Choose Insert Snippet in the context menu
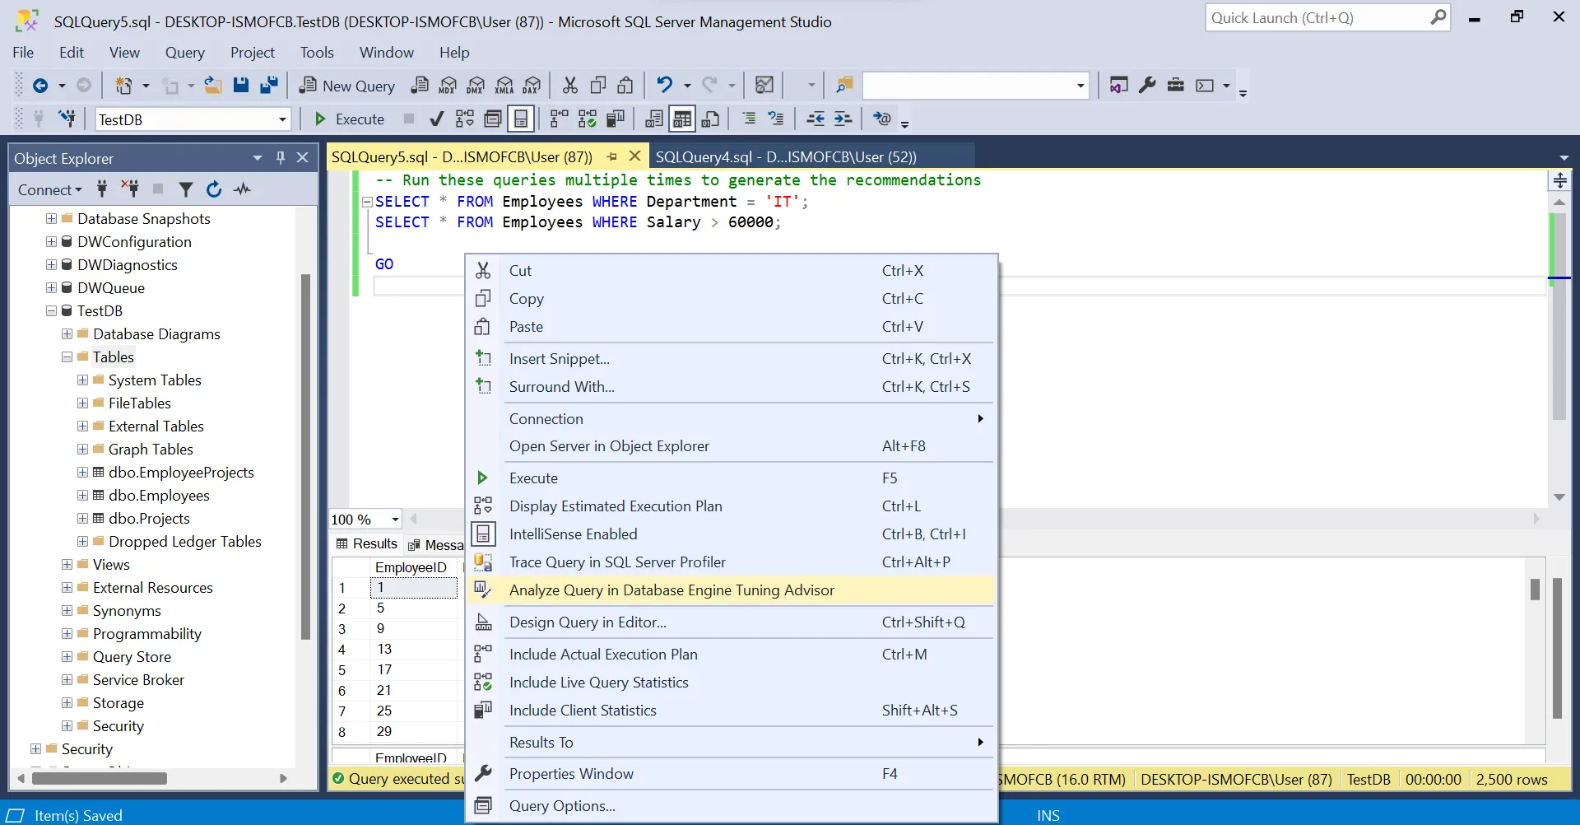 pyautogui.click(x=731, y=359)
